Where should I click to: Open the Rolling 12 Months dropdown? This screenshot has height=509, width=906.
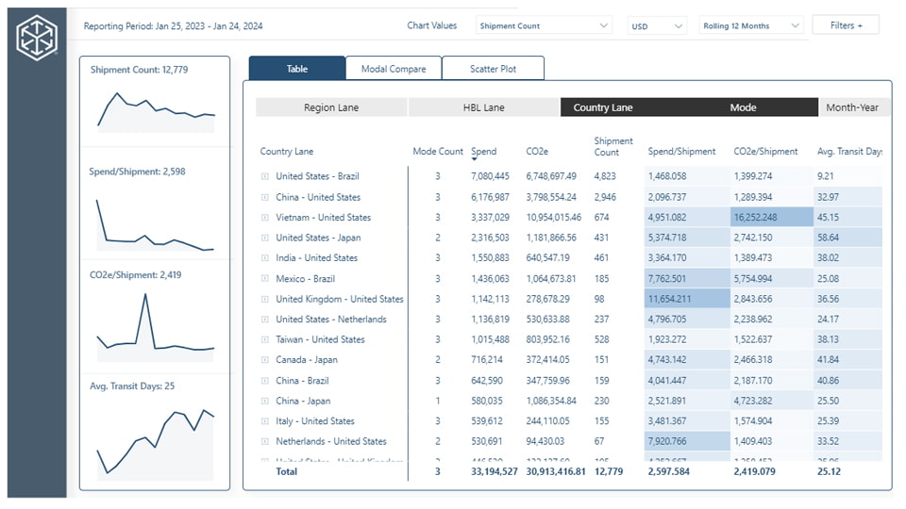pos(750,26)
